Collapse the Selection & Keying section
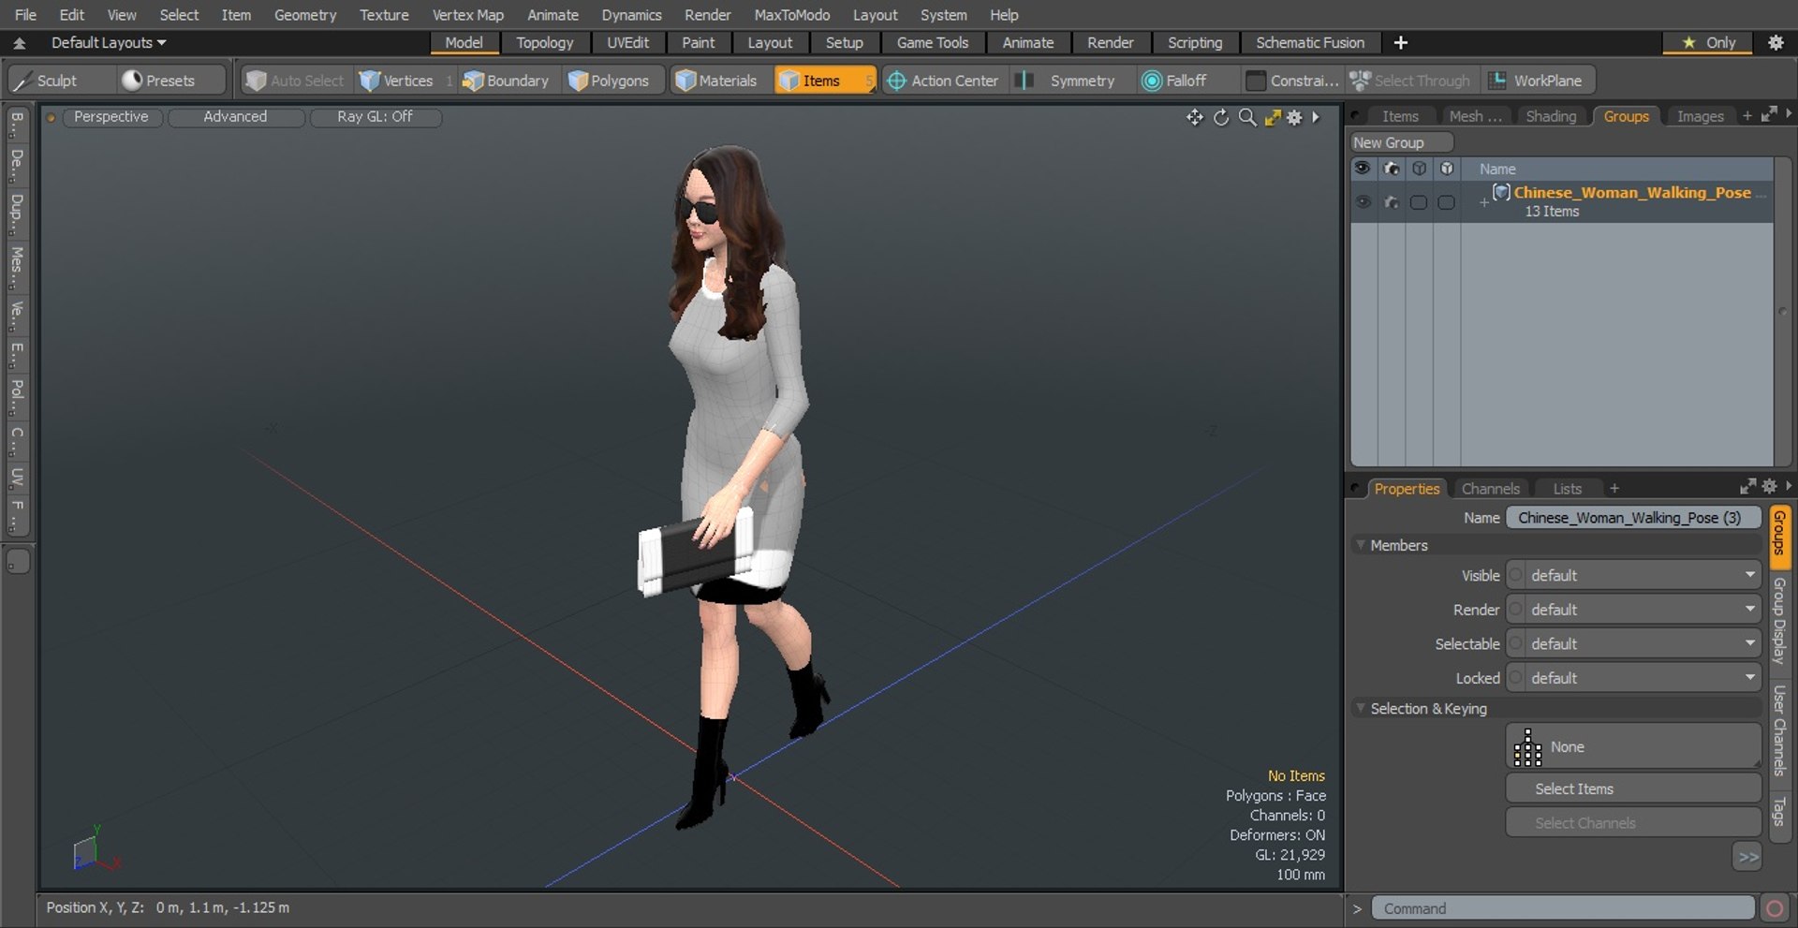 click(x=1361, y=709)
